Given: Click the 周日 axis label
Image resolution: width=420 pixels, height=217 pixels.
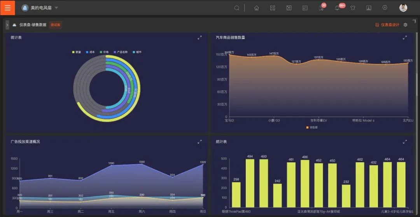Looking at the screenshot, I should [x=203, y=212].
